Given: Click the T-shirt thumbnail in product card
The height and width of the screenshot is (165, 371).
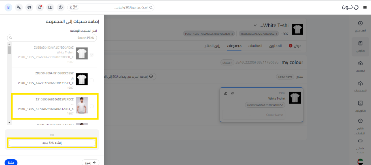Looking at the screenshot, I should tap(295, 98).
